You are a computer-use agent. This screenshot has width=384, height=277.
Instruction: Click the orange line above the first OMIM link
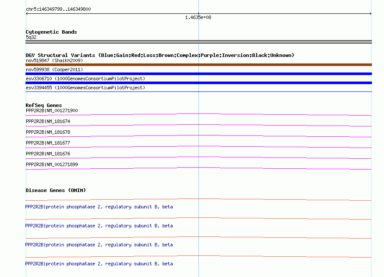pyautogui.click(x=198, y=199)
